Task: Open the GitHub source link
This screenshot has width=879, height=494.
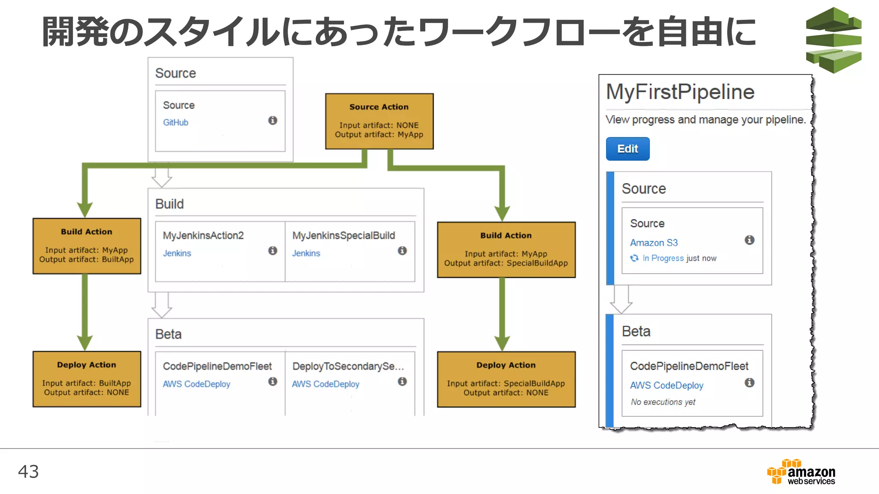Action: click(176, 123)
